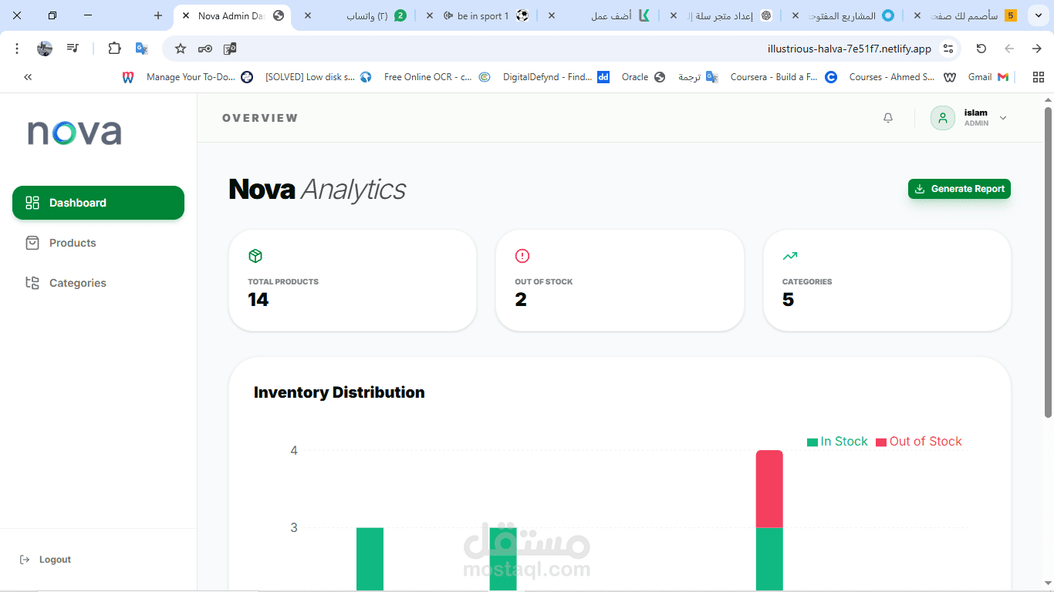The height and width of the screenshot is (592, 1054).
Task: Close the Nova Admin tab
Action: [186, 15]
